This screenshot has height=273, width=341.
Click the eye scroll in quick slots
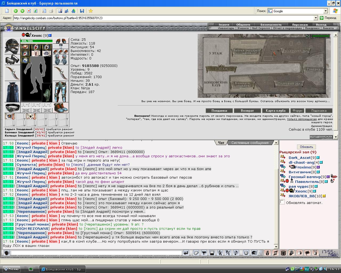tap(10, 117)
